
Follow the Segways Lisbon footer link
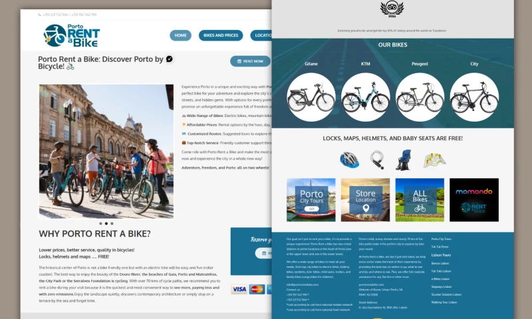442,286
